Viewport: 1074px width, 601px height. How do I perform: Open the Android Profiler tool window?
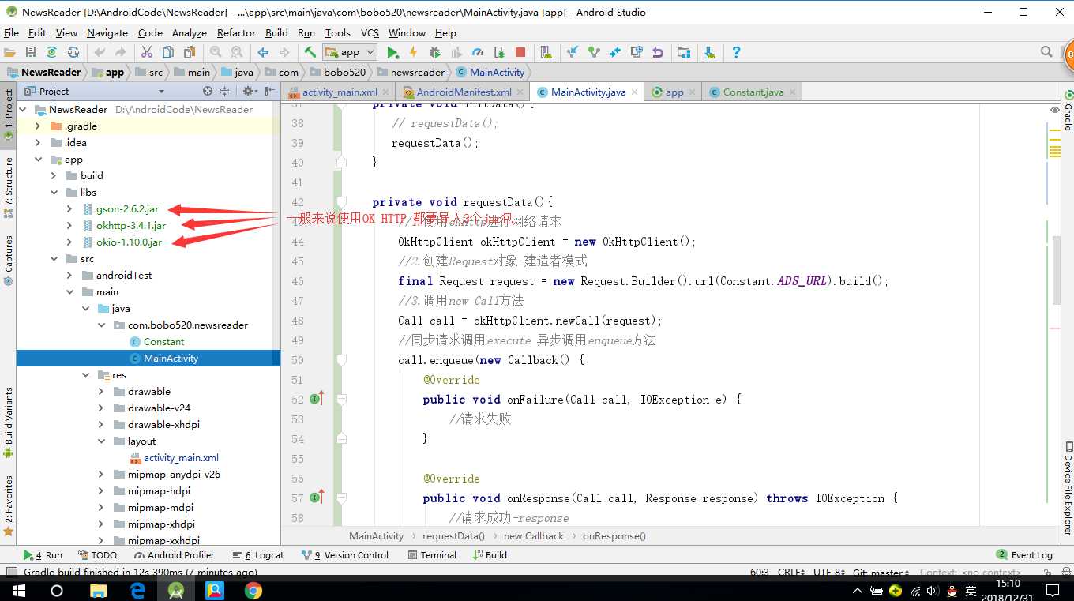point(174,555)
